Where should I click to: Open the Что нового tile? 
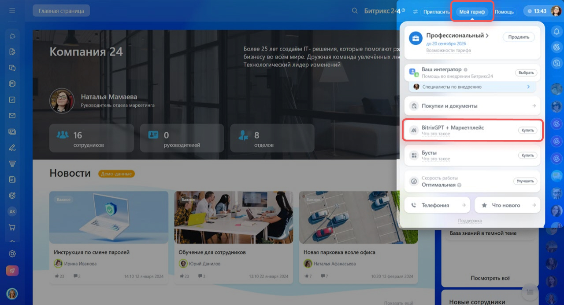pos(507,205)
